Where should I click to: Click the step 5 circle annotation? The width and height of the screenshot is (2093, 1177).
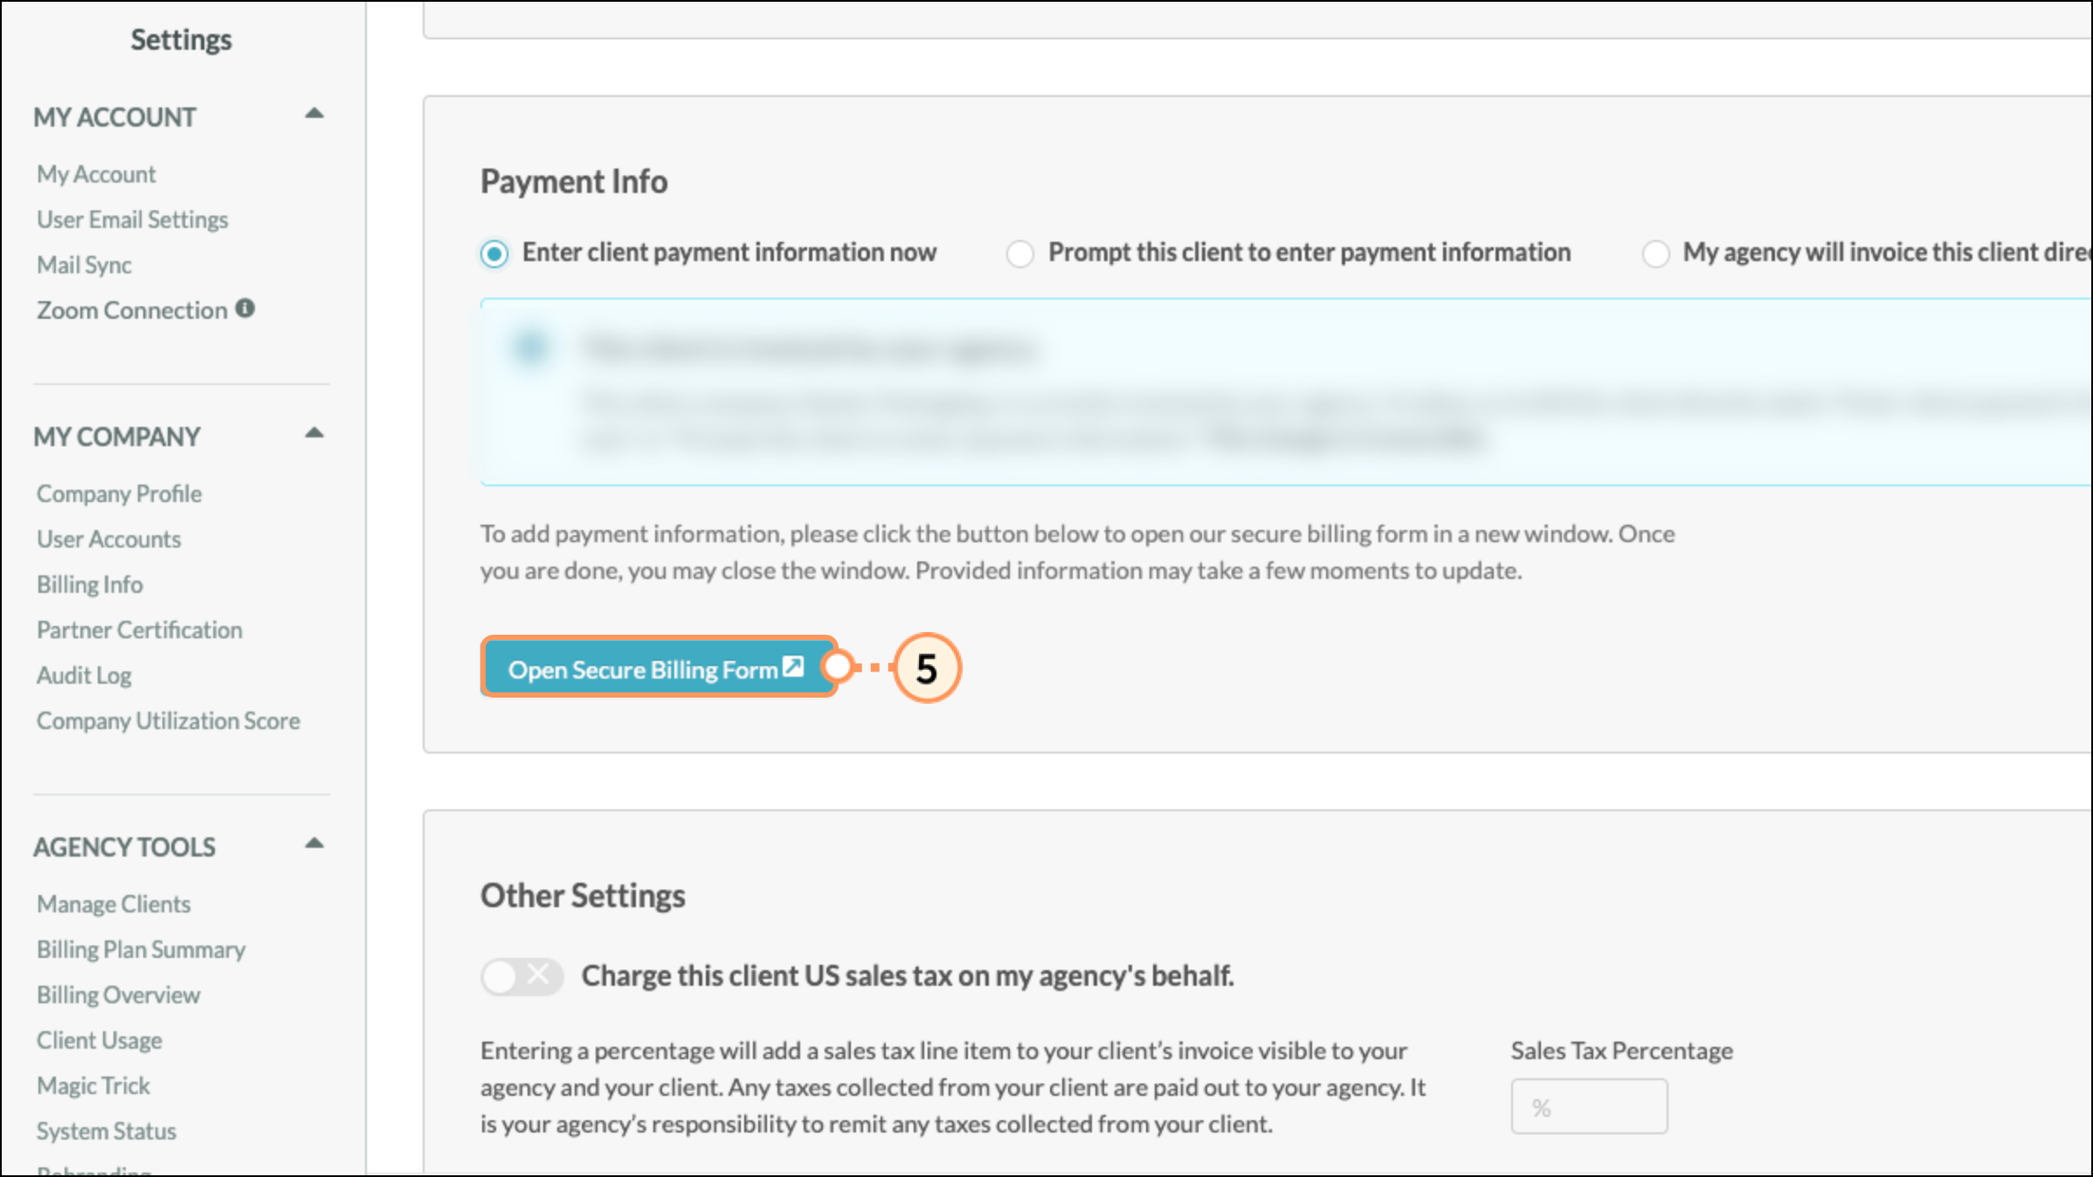pyautogui.click(x=926, y=668)
